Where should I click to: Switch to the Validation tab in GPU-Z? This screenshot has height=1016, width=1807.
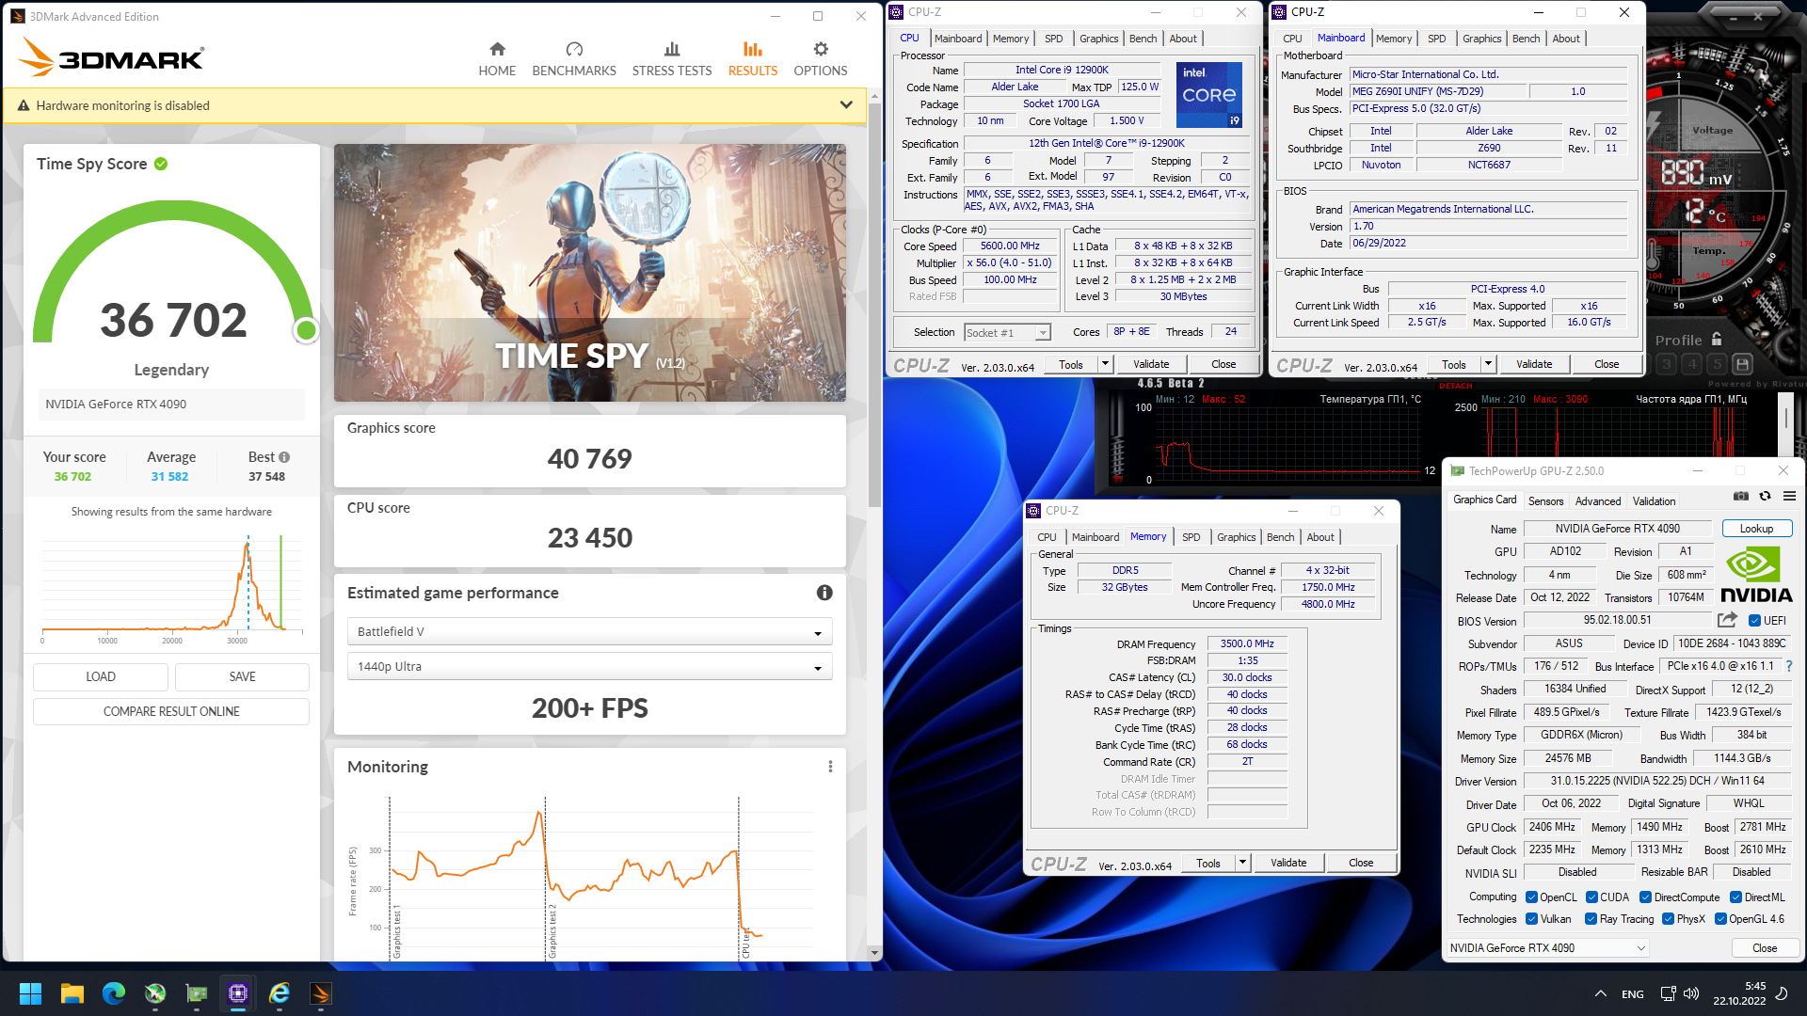point(1654,501)
